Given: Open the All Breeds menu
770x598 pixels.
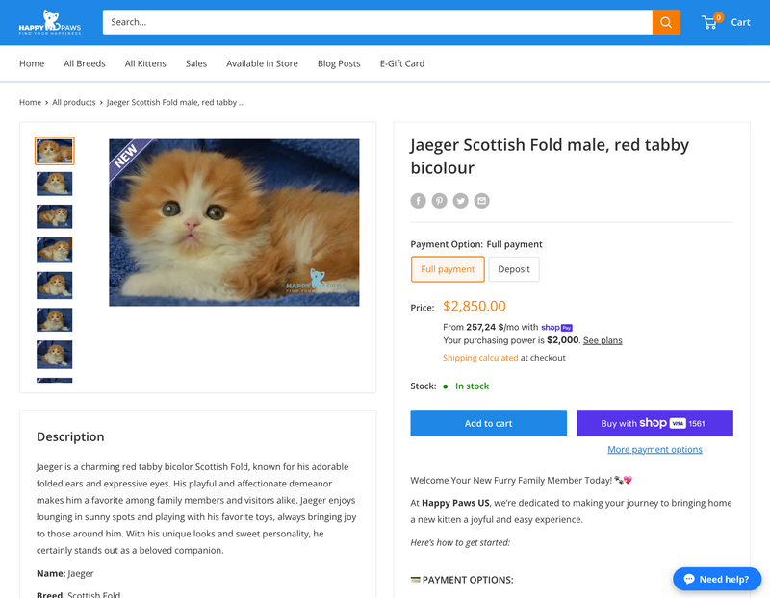Looking at the screenshot, I should 85,63.
